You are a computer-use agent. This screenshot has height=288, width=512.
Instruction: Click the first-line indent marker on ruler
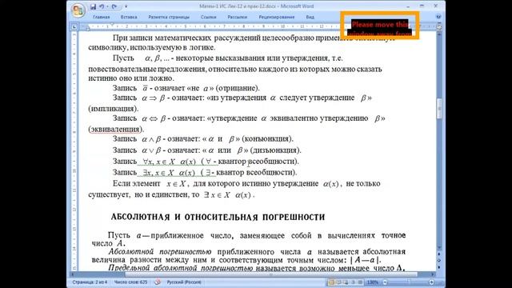click(x=112, y=25)
